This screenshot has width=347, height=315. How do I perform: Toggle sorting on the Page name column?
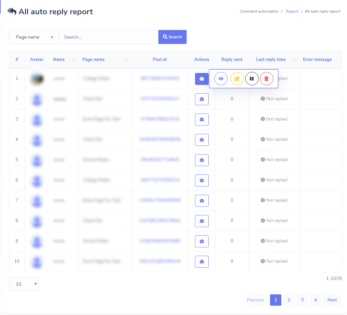(x=127, y=60)
